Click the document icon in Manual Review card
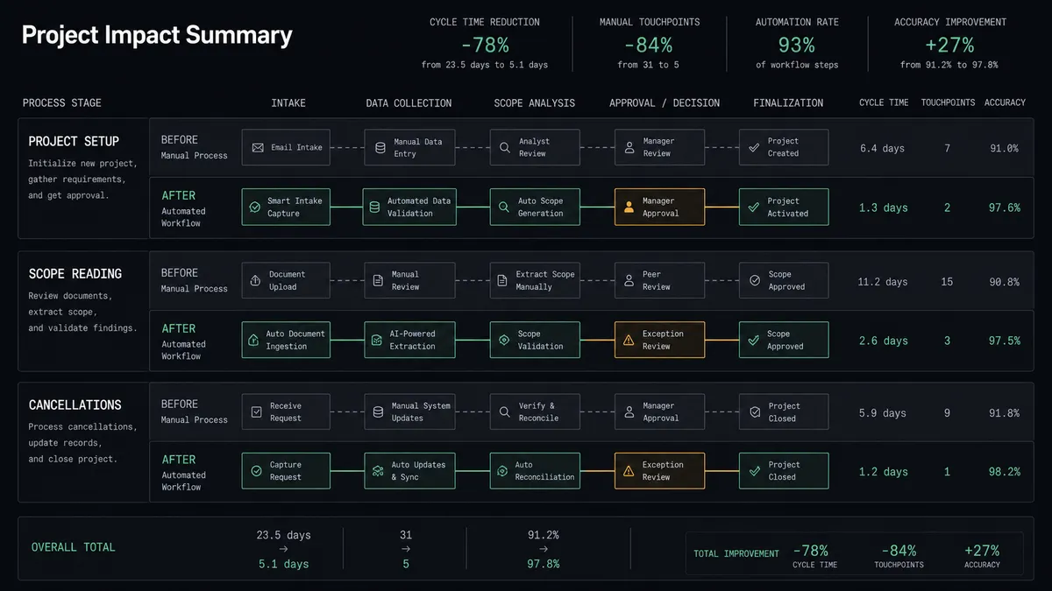The width and height of the screenshot is (1052, 591). pyautogui.click(x=378, y=281)
